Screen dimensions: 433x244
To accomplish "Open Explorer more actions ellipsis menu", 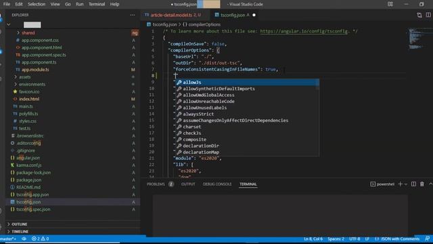I will 133,15.
